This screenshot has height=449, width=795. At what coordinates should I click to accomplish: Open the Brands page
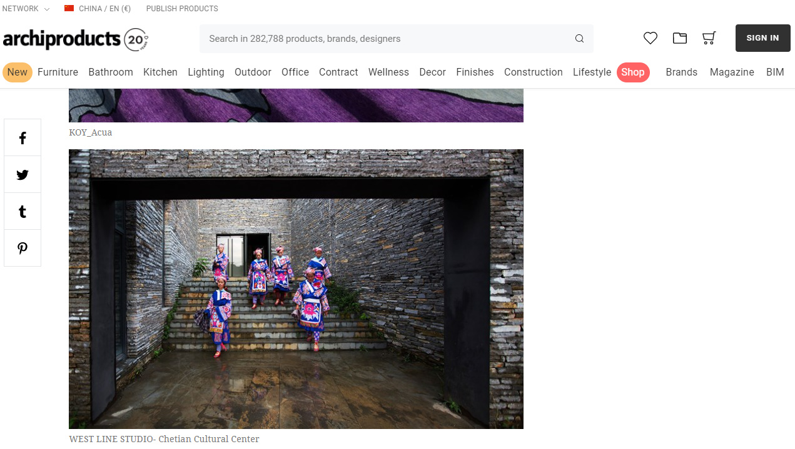[682, 72]
